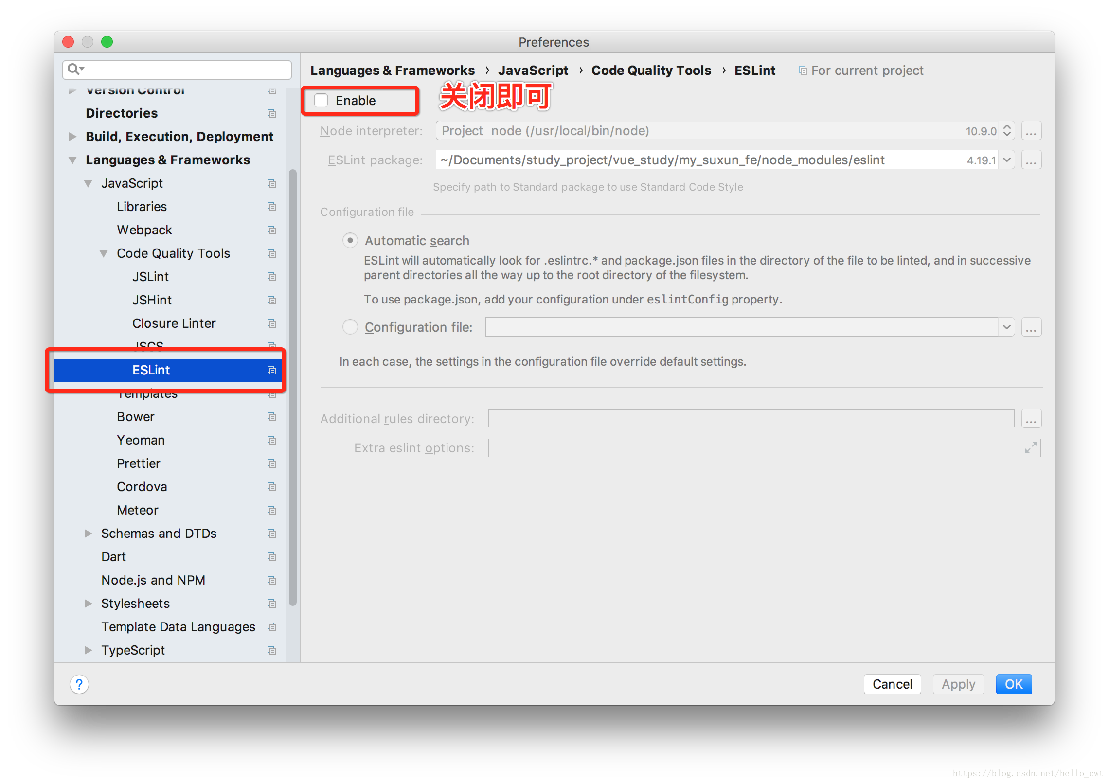
Task: Click the preferences search field
Action: tap(177, 70)
